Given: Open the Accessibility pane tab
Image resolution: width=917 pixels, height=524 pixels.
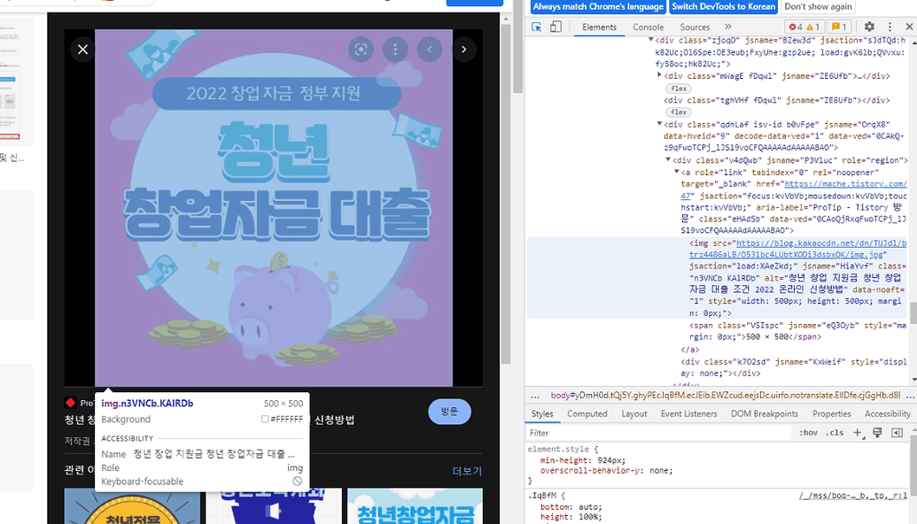Looking at the screenshot, I should [887, 413].
